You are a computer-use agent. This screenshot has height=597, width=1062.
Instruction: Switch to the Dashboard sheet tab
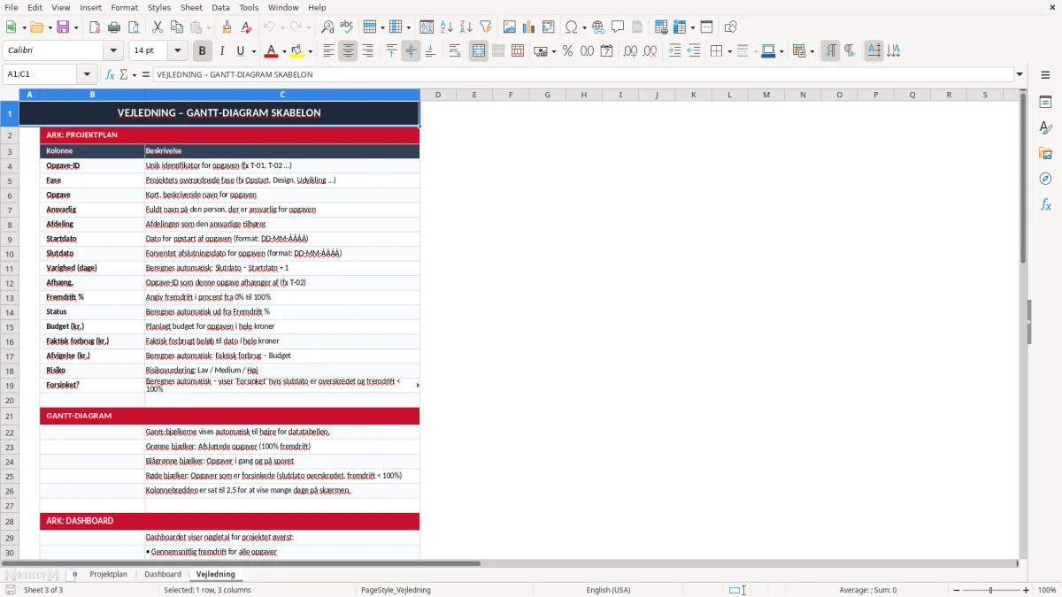[163, 574]
